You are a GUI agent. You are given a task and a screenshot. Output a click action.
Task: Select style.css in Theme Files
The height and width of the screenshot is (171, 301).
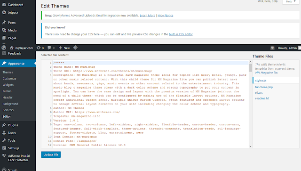(x=261, y=81)
